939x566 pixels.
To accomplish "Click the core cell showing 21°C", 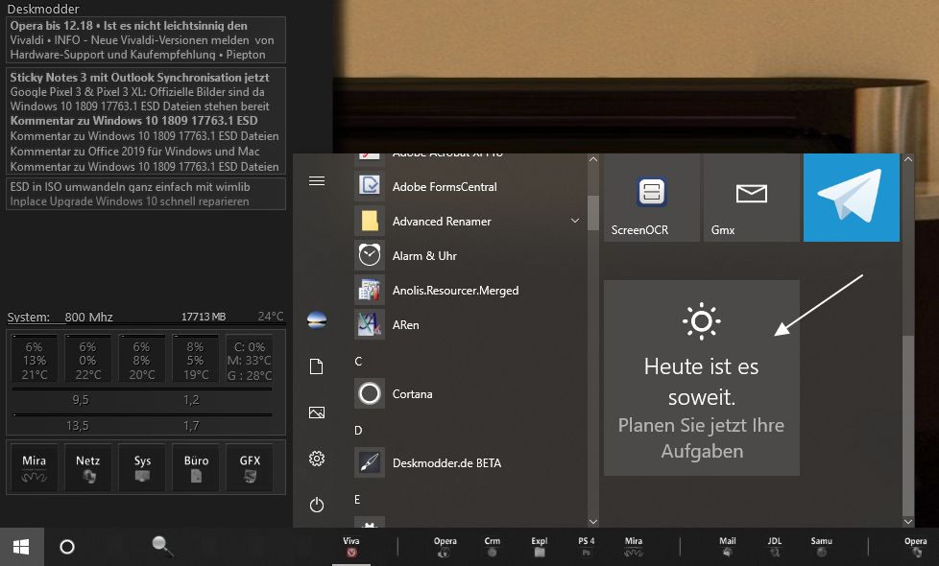I will pyautogui.click(x=35, y=361).
